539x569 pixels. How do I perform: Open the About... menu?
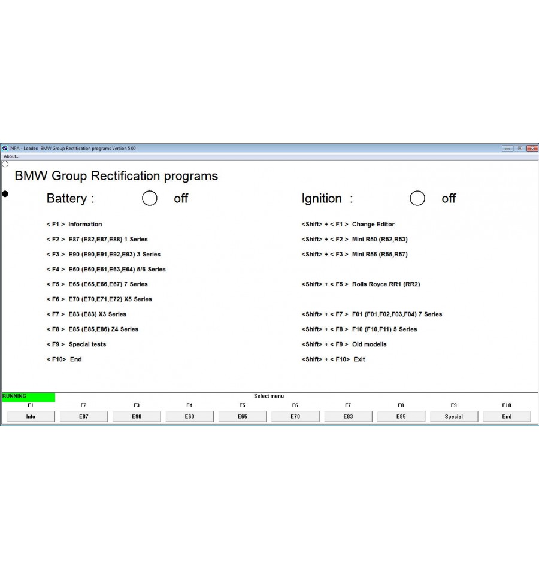[x=11, y=156]
